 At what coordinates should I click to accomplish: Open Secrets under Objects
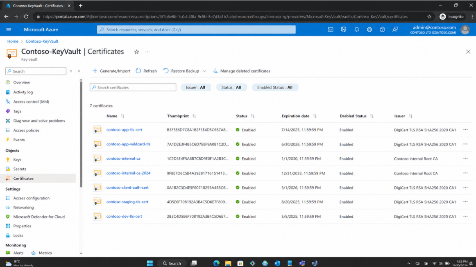point(20,169)
